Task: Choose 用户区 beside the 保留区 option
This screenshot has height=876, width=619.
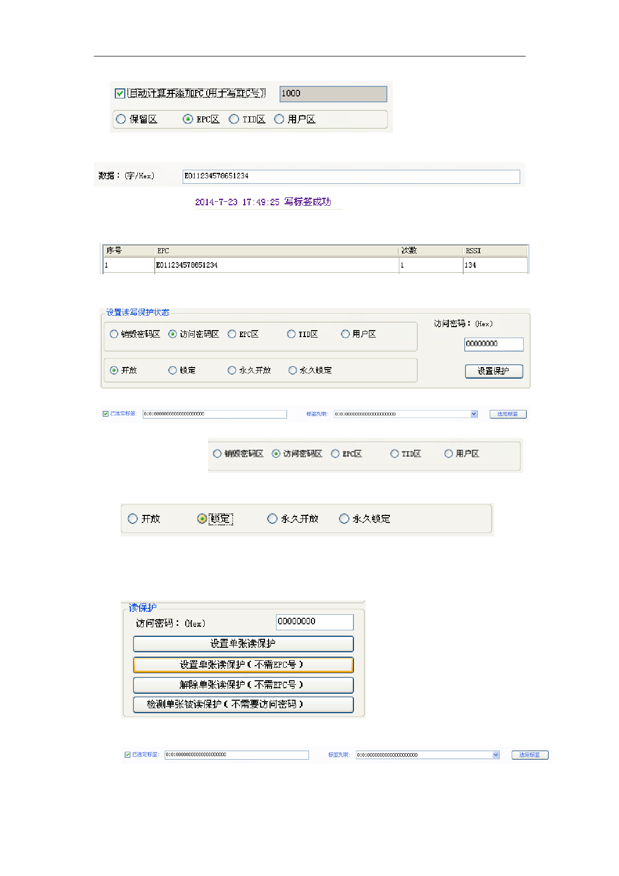Action: coord(280,119)
